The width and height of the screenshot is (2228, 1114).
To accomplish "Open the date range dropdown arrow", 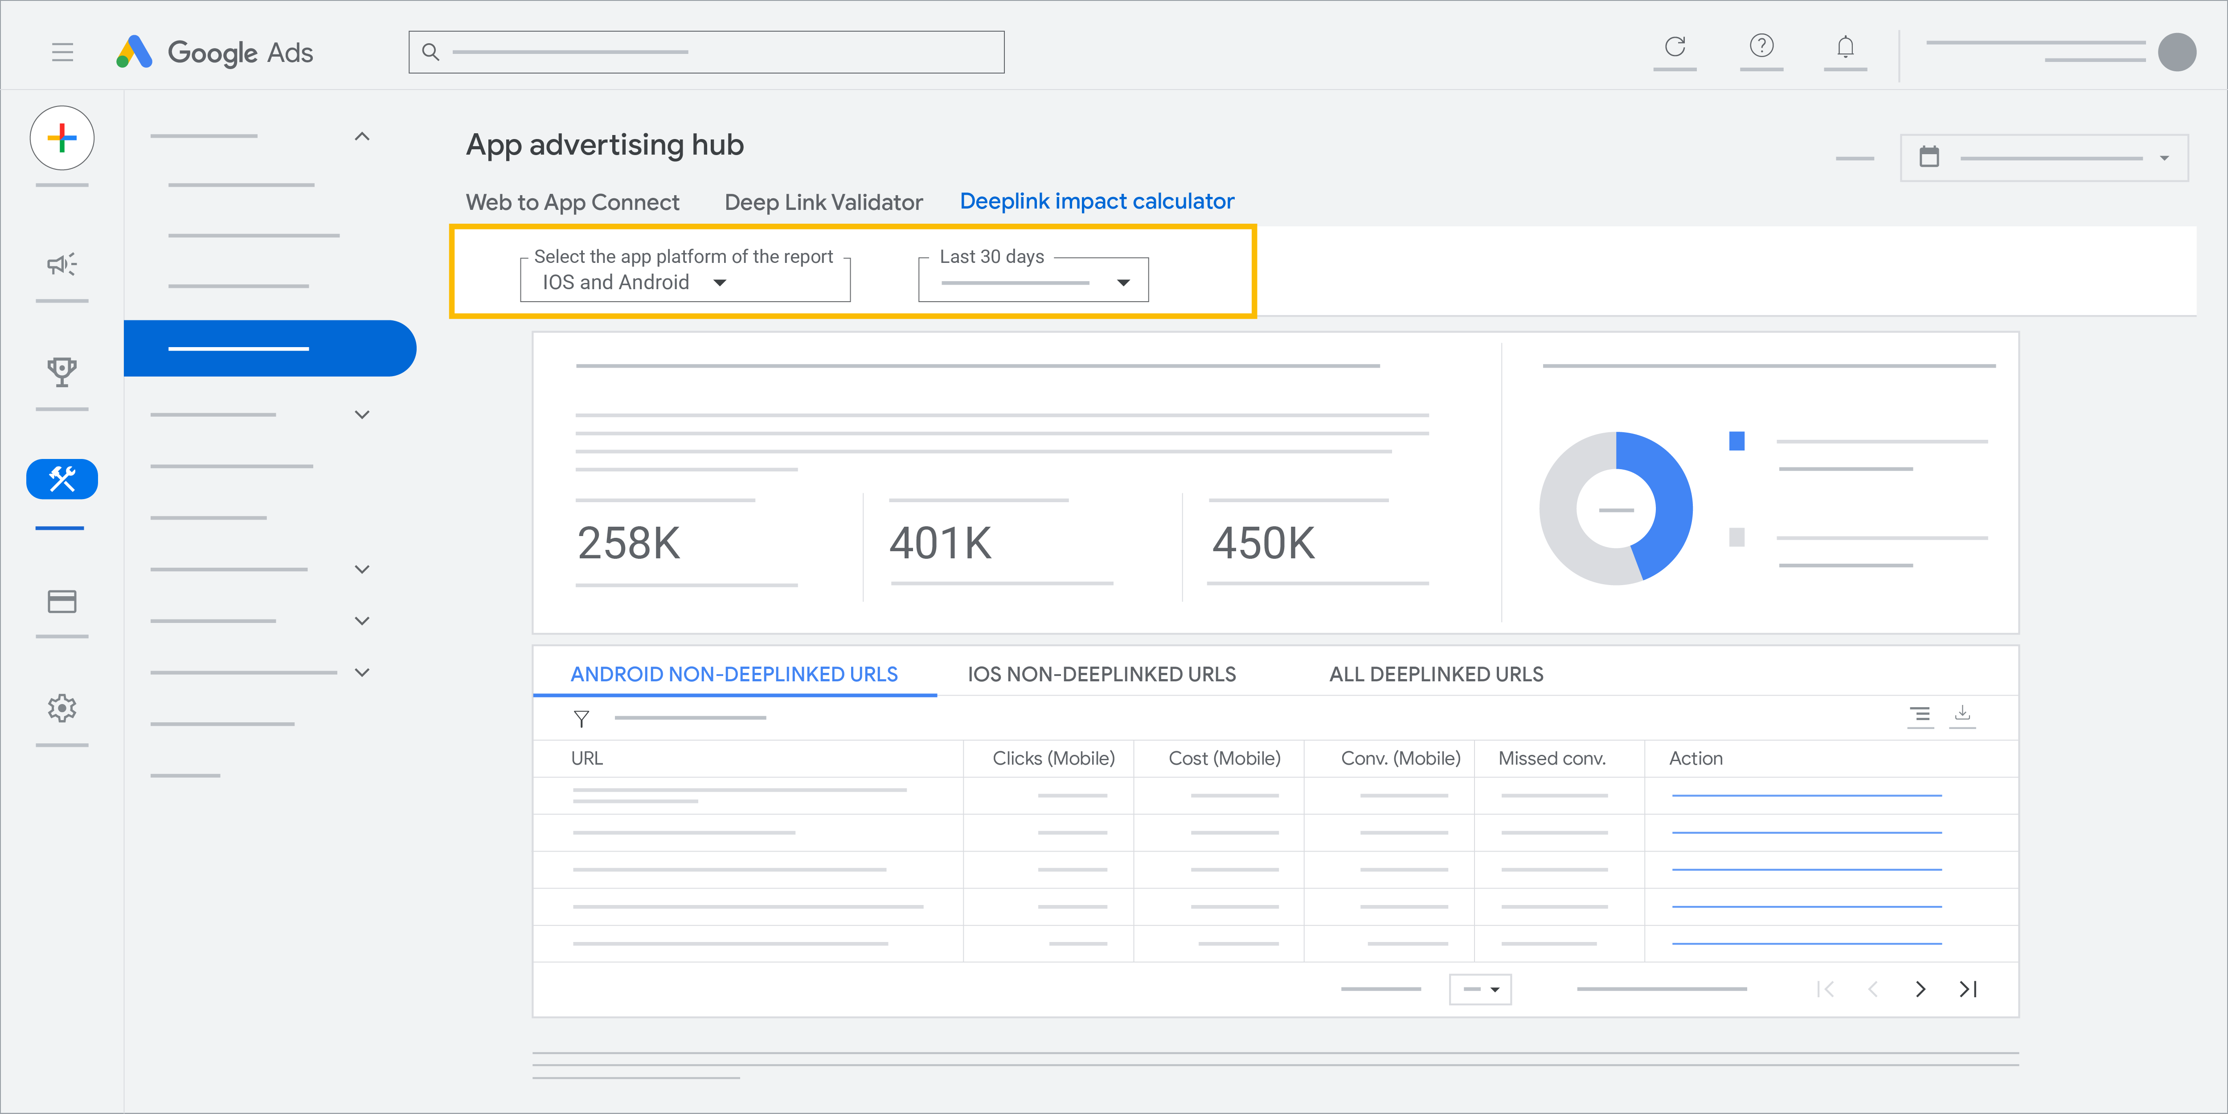I will pos(2164,158).
